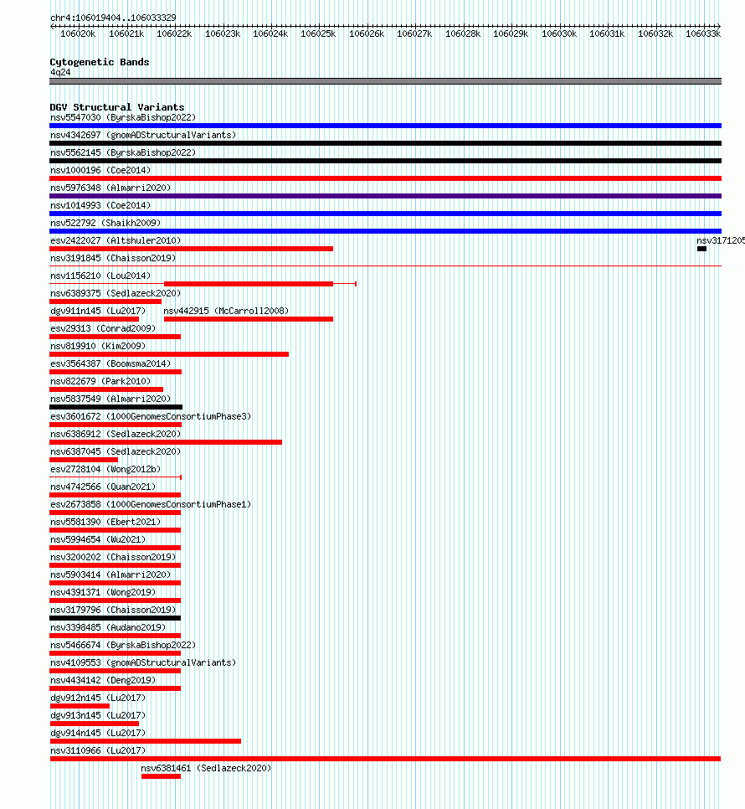
Task: Click the nsv819910 (Kim2009) label
Action: click(x=98, y=346)
